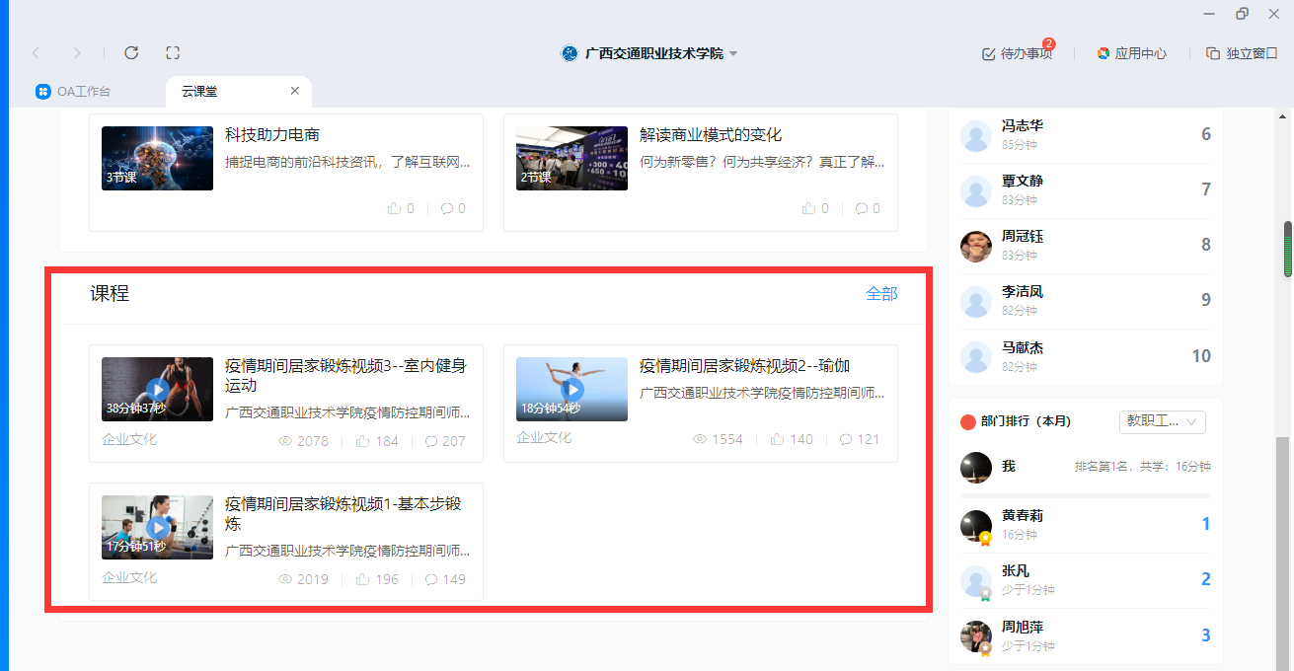Viewport: 1294px width, 671px height.
Task: Click 全部 link in 课程 section
Action: [881, 293]
